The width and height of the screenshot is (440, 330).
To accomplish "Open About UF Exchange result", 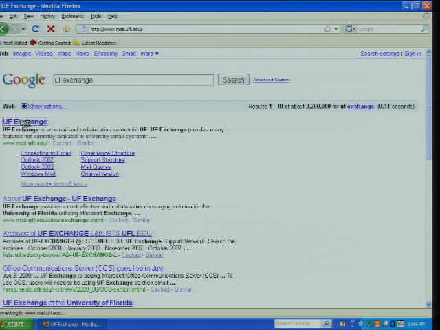I will (x=59, y=199).
